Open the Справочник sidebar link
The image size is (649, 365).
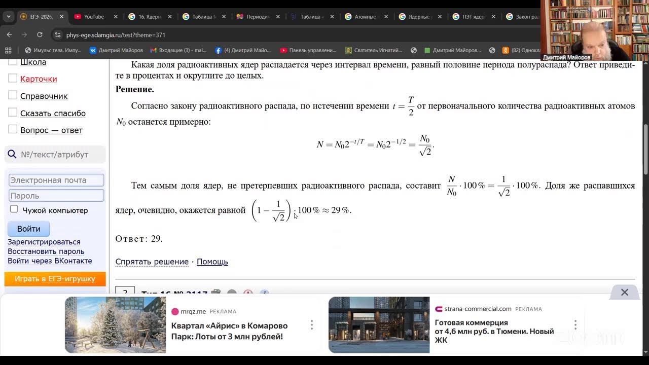tap(44, 96)
